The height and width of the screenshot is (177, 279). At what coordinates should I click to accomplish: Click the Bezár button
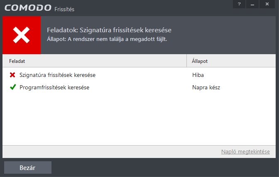coord(28,167)
